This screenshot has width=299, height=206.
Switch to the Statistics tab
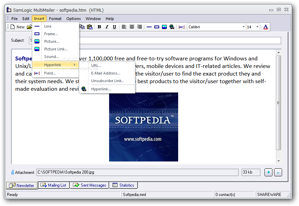(x=123, y=185)
